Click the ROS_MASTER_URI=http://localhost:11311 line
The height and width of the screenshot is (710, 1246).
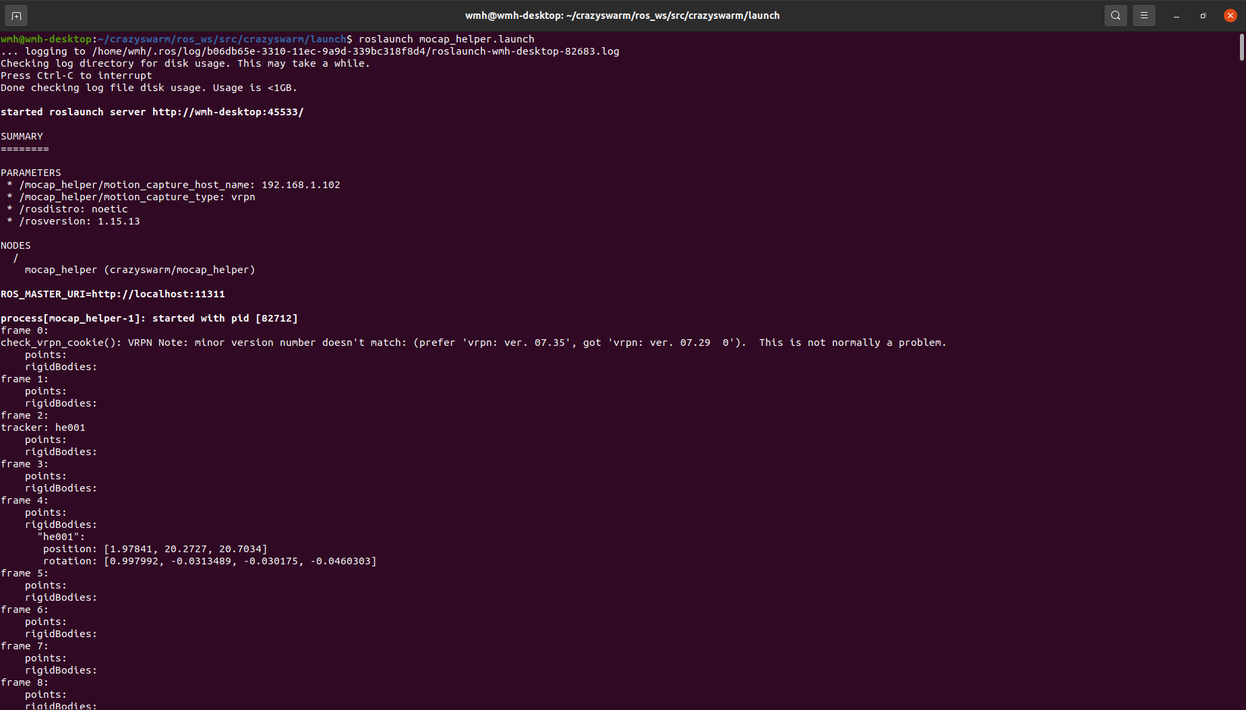pos(113,294)
